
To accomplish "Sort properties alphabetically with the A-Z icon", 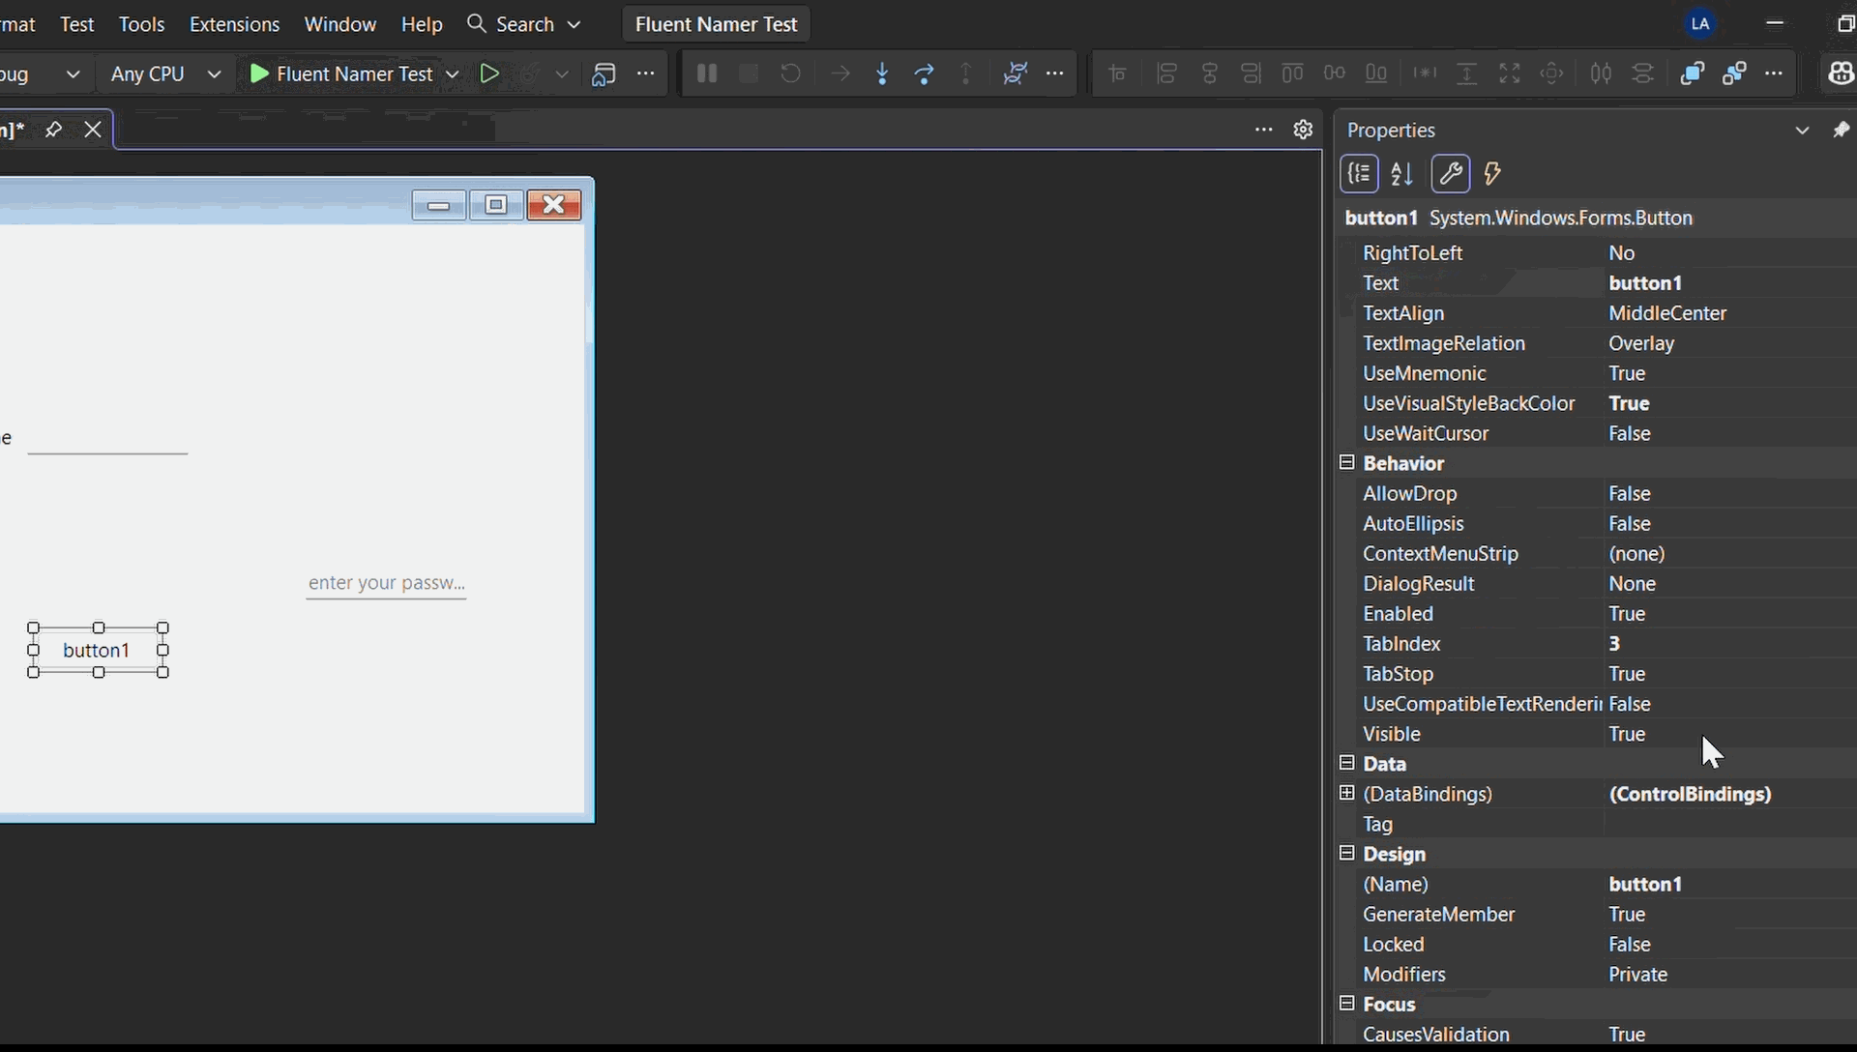I will click(1401, 174).
